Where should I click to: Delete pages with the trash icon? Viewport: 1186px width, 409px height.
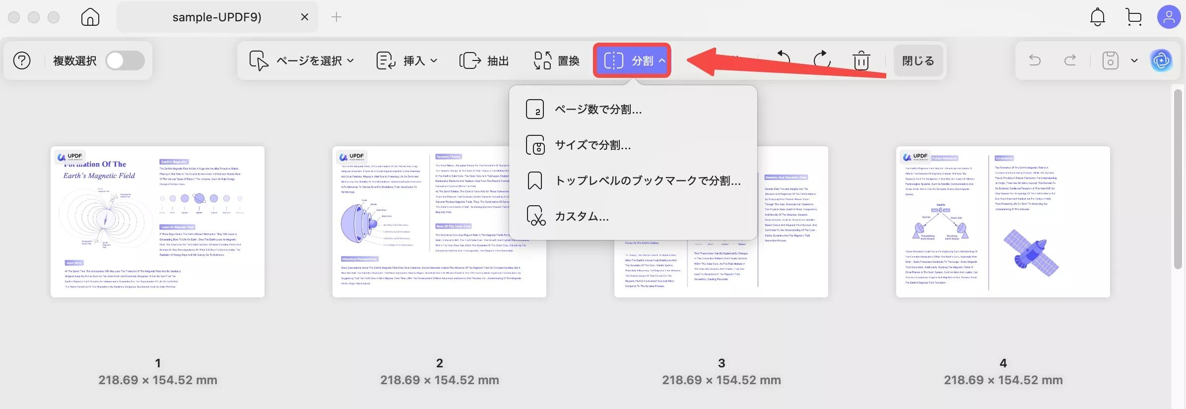coord(861,60)
